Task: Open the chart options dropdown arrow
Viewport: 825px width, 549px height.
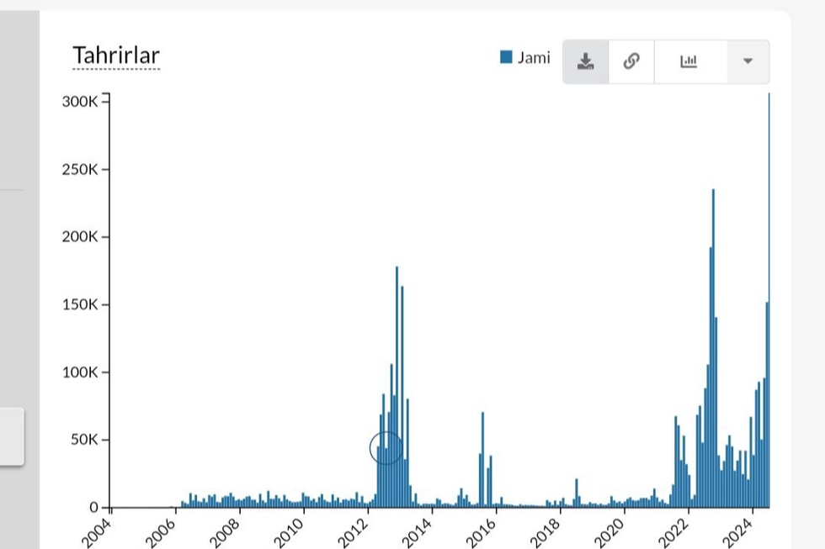Action: click(748, 61)
